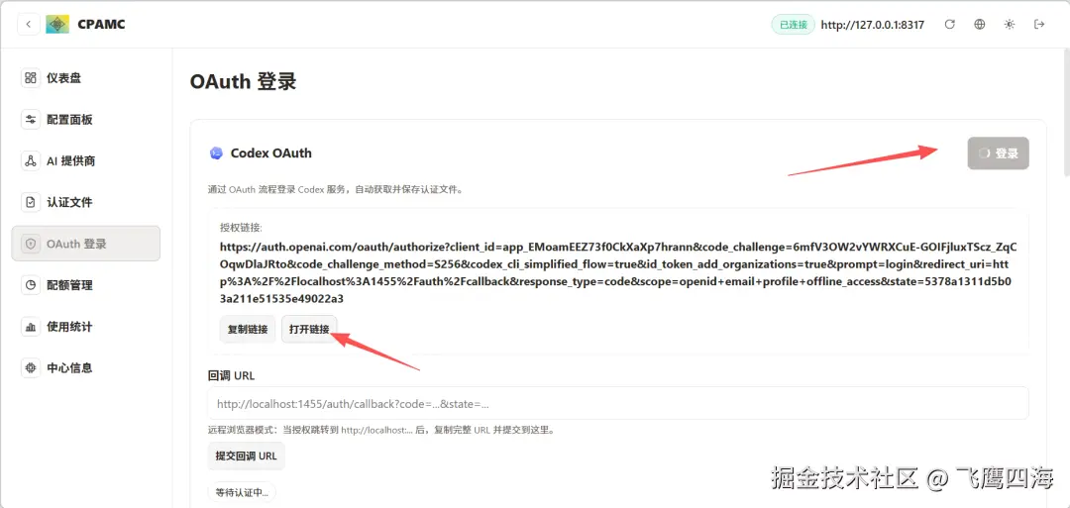The height and width of the screenshot is (508, 1070).
Task: Go to AI 提供商 page
Action: pos(86,161)
